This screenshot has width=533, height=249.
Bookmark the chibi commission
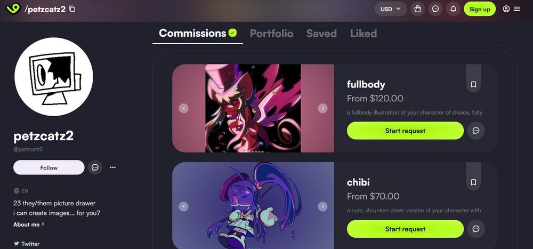click(x=473, y=183)
